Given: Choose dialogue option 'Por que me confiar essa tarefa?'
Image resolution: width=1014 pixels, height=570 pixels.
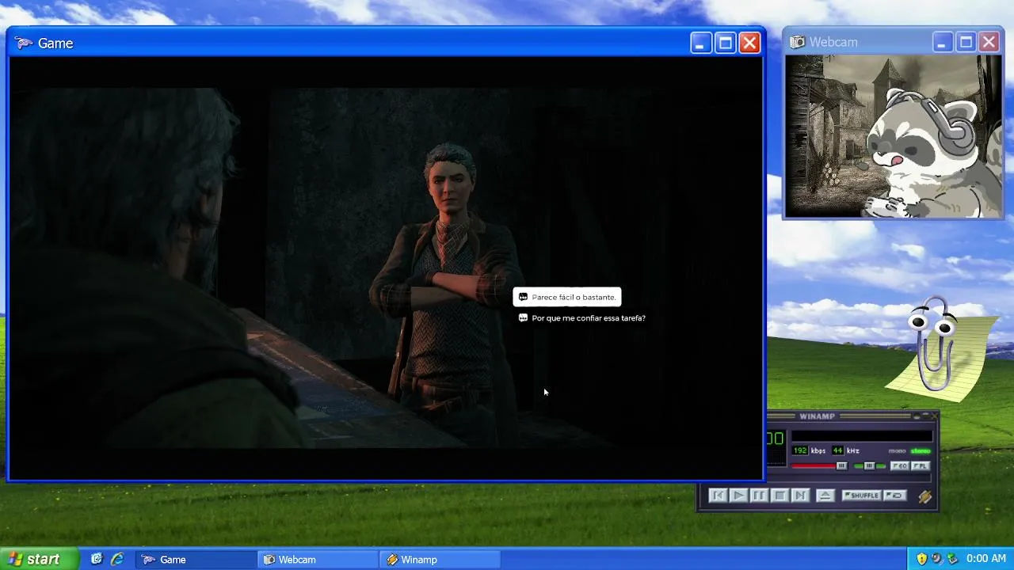Looking at the screenshot, I should [x=581, y=317].
